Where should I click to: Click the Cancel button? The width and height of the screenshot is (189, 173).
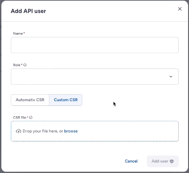[x=131, y=161]
